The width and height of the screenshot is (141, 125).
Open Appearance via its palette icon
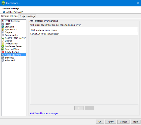point(3,29)
